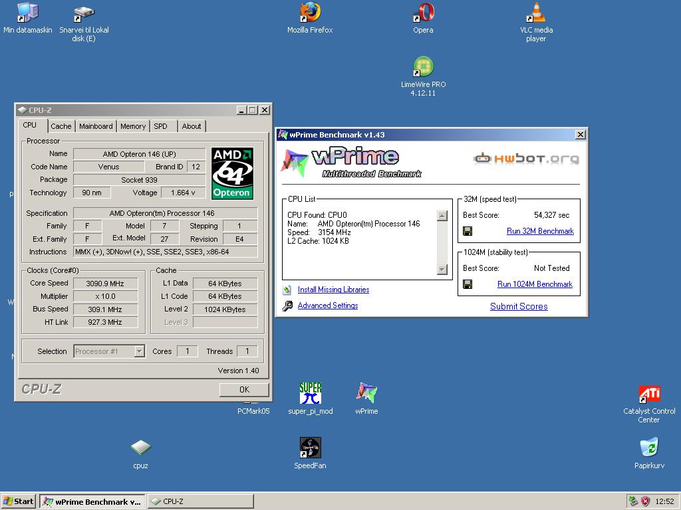Switch to Cache tab in CPU-Z
Viewport: 681px width, 510px height.
tap(61, 126)
